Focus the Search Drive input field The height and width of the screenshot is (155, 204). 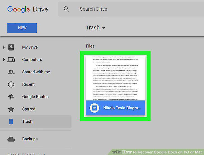pos(131,9)
